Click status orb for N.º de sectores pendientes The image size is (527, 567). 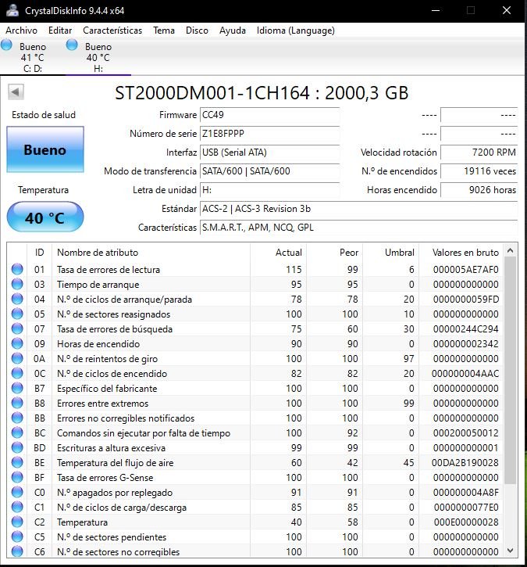17,537
